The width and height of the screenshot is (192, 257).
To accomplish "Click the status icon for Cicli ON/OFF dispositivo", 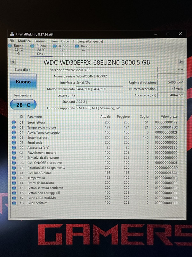I will point(14,163).
